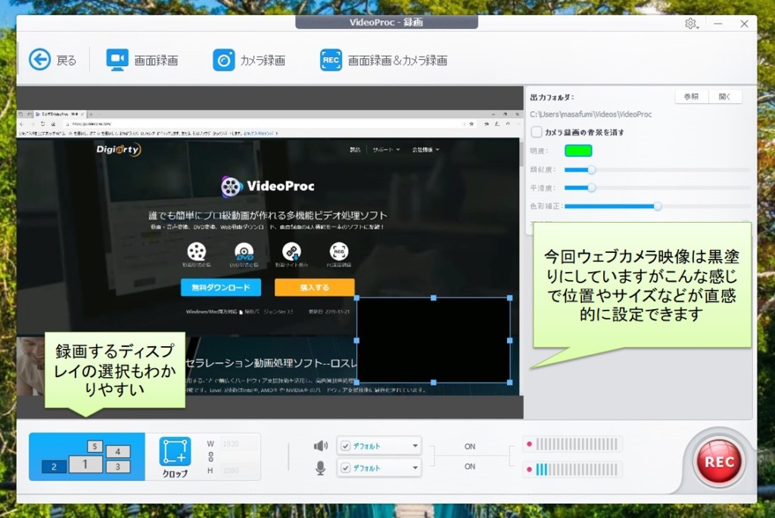The height and width of the screenshot is (518, 775).
Task: Expand the speaker device dropdown
Action: pos(415,446)
